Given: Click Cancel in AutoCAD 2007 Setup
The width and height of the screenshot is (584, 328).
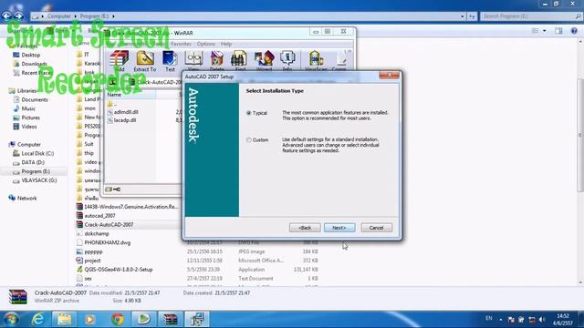Looking at the screenshot, I should click(376, 228).
